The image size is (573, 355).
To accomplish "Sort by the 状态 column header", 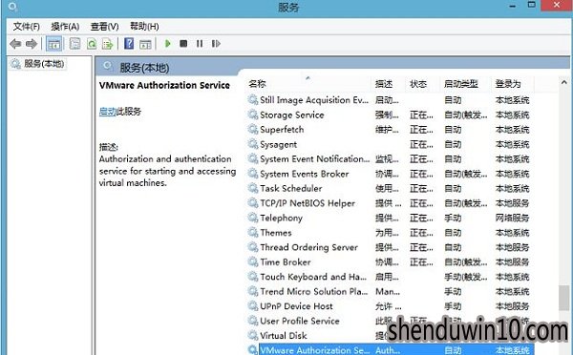I will click(x=418, y=84).
